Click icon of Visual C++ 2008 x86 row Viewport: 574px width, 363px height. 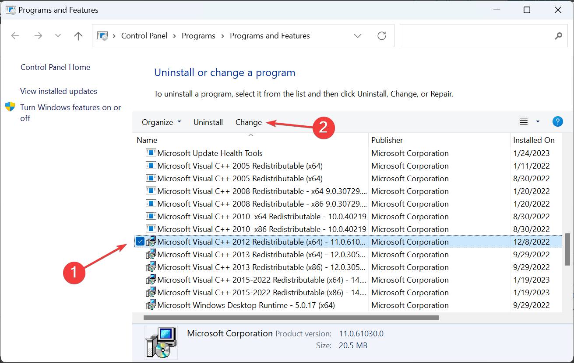click(151, 204)
